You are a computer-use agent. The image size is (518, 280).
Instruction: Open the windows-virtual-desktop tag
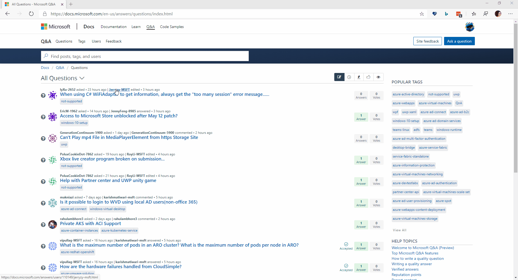click(x=107, y=209)
